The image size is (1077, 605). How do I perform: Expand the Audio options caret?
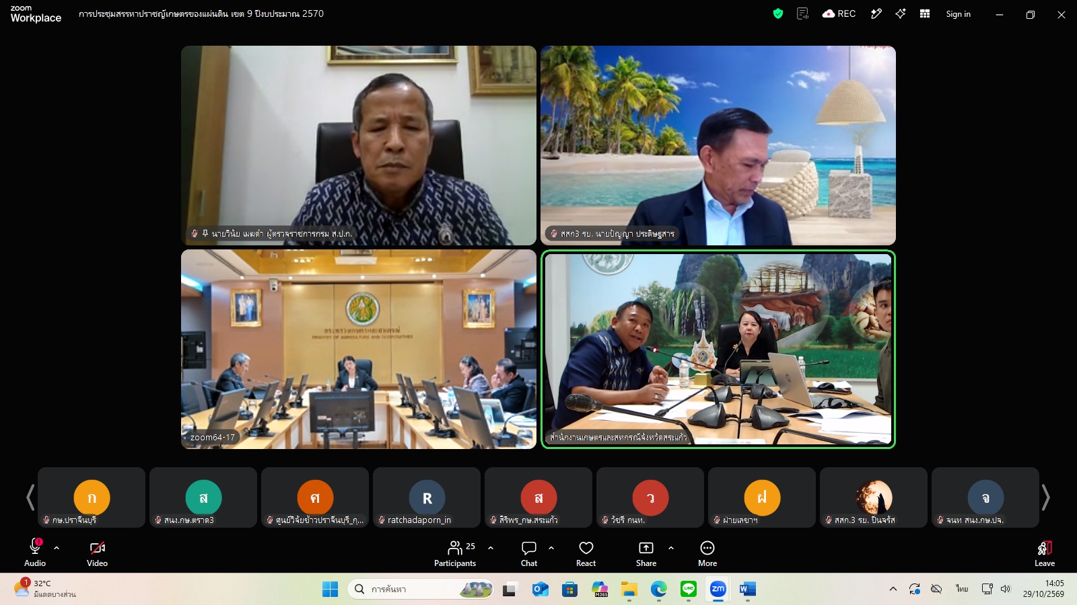[x=57, y=548]
